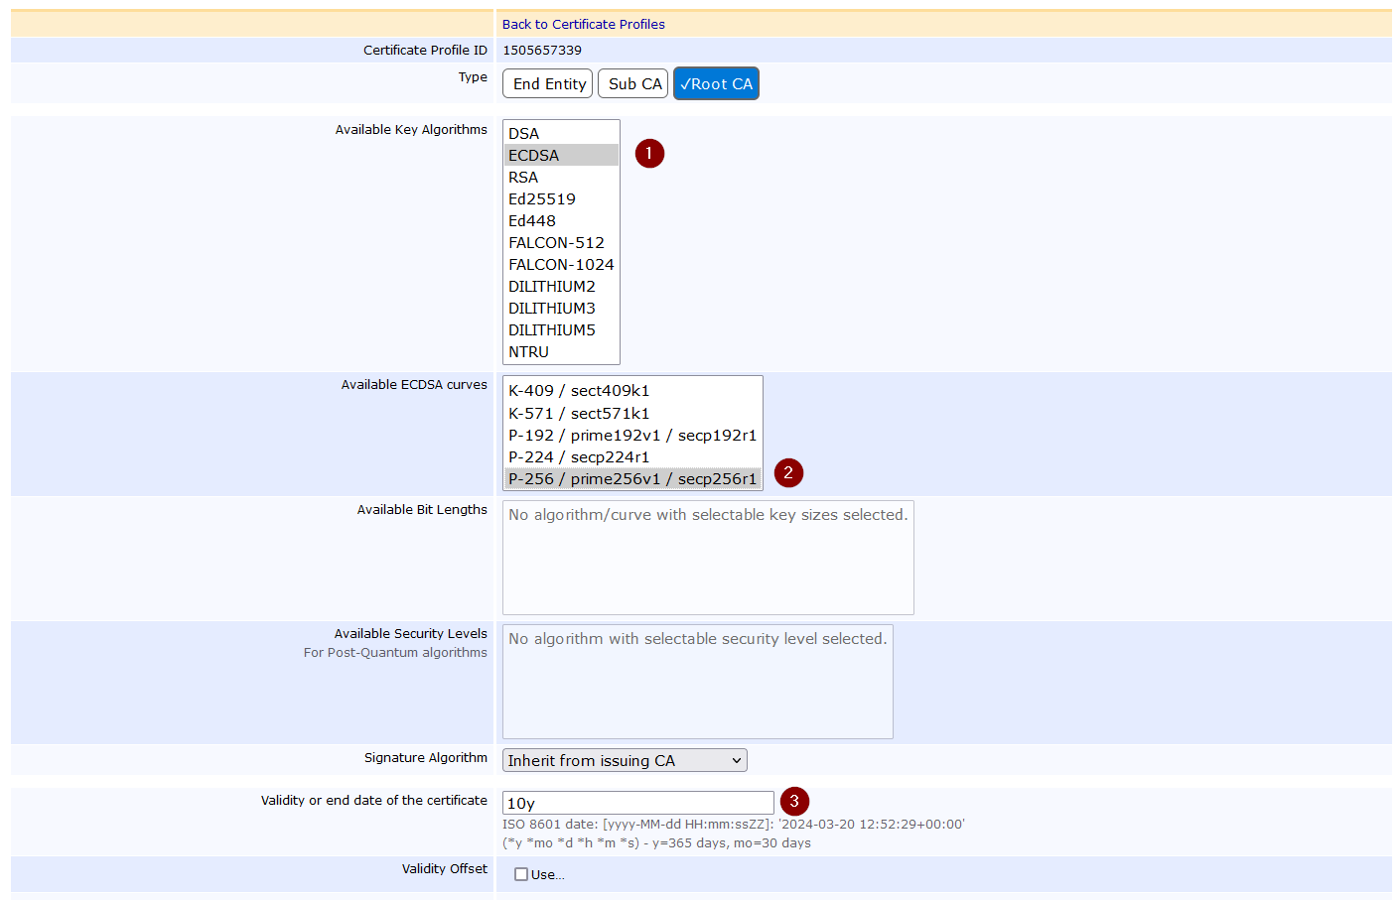
Task: Toggle the Root CA type button
Action: [x=716, y=84]
